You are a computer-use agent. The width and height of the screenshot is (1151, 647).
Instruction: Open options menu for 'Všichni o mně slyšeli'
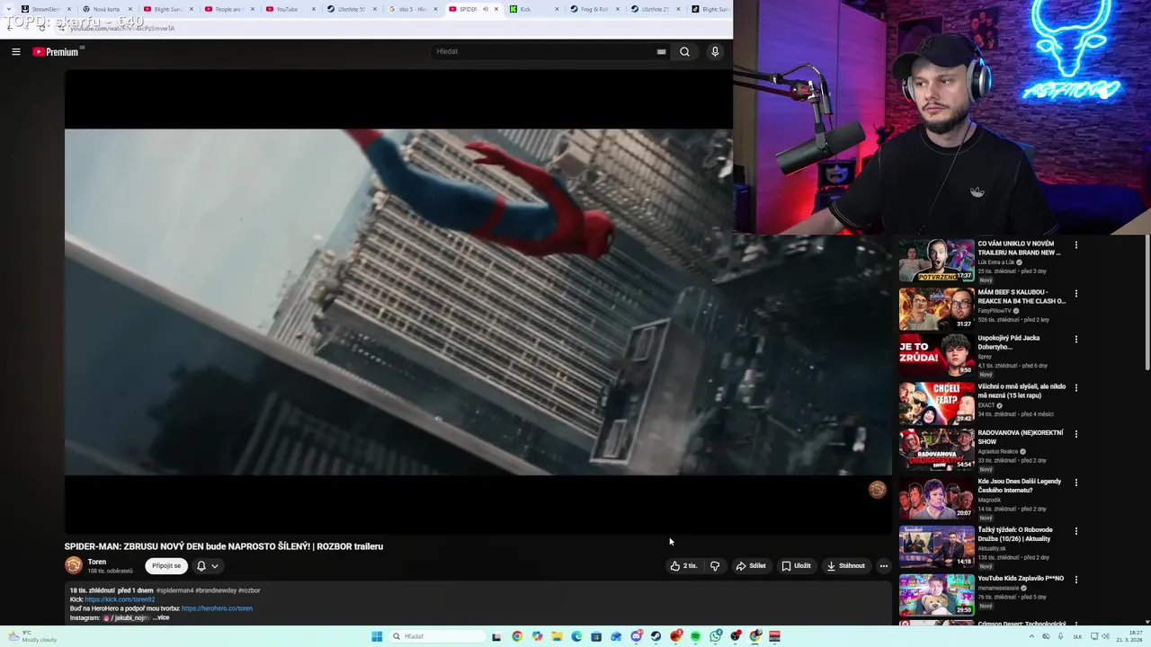click(x=1075, y=388)
